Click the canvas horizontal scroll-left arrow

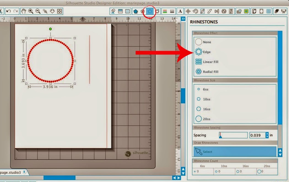pyautogui.click(x=175, y=178)
